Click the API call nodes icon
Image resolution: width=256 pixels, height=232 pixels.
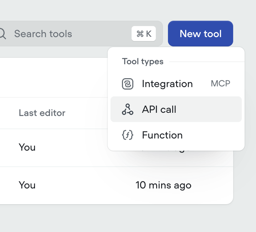(x=128, y=109)
